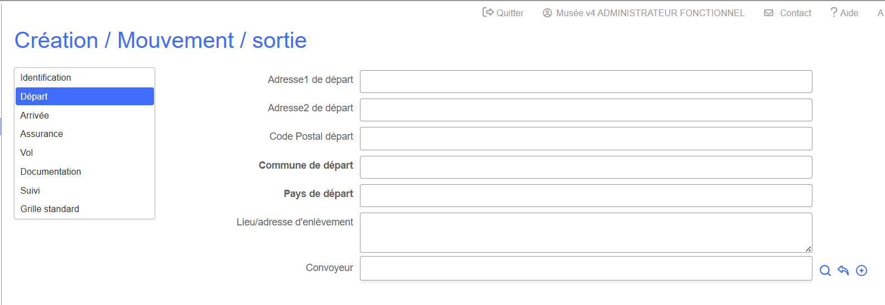Click the reply arrow icon beside Convoyeur
The width and height of the screenshot is (885, 305).
[843, 270]
